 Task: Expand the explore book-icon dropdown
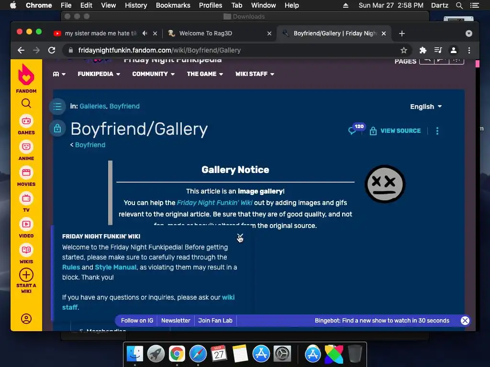pos(59,74)
